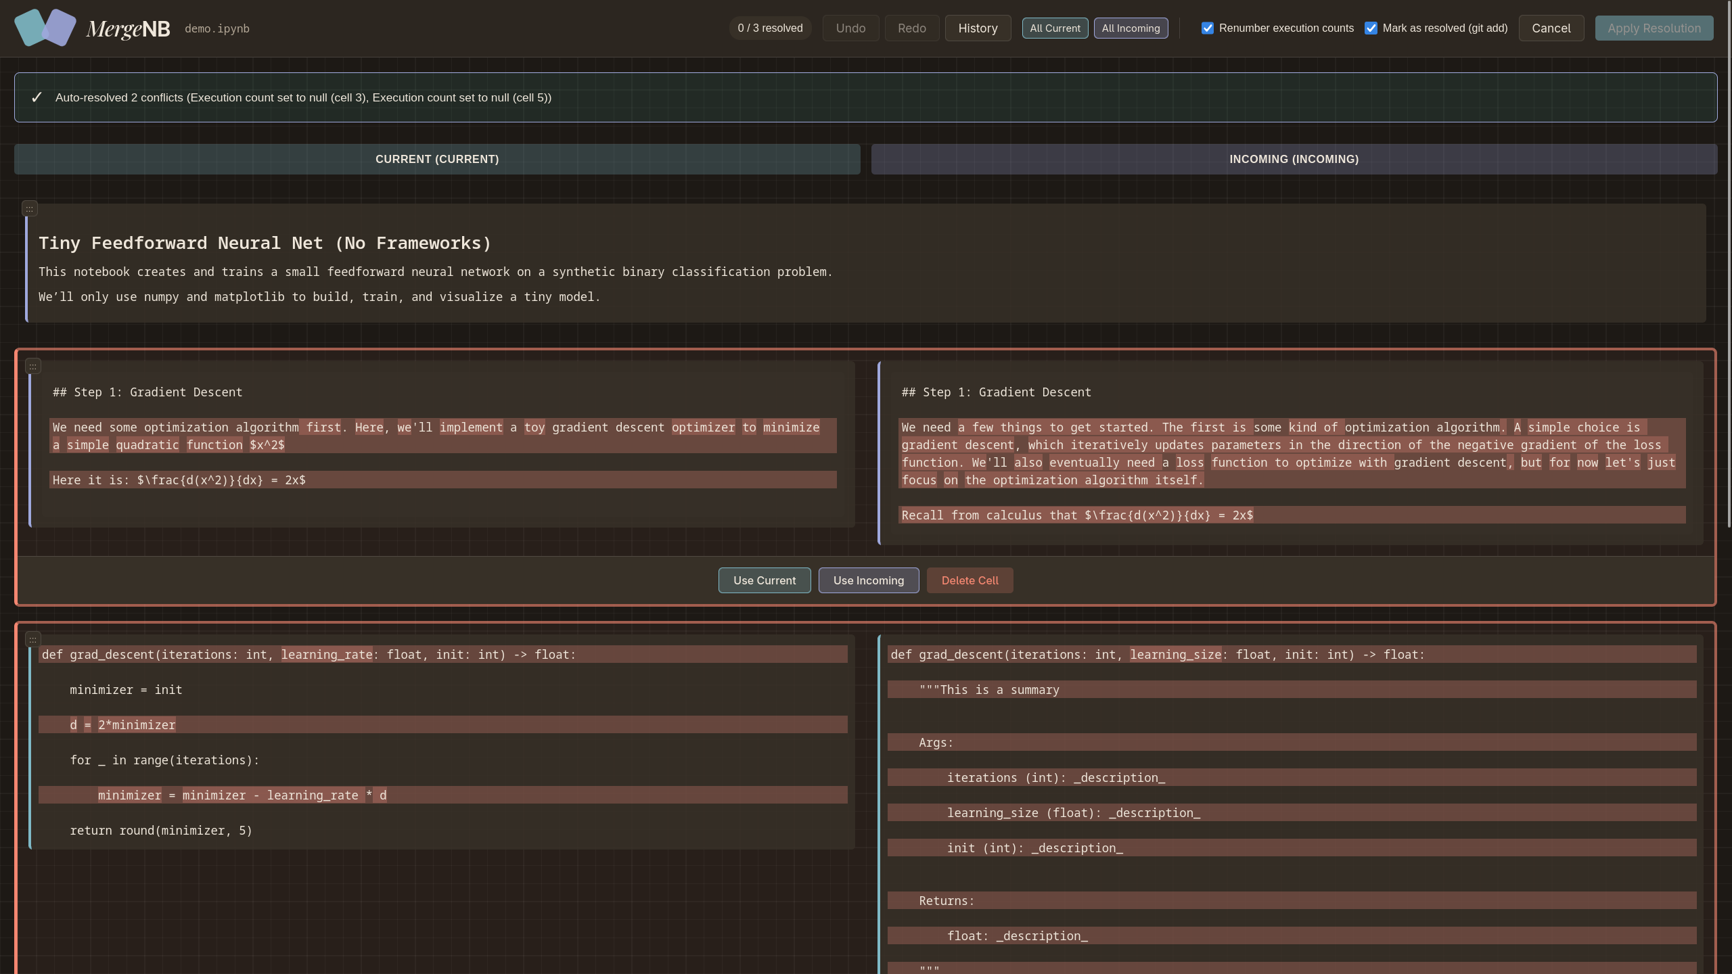
Task: Toggle Renumber execution counts checkbox
Action: [1208, 28]
